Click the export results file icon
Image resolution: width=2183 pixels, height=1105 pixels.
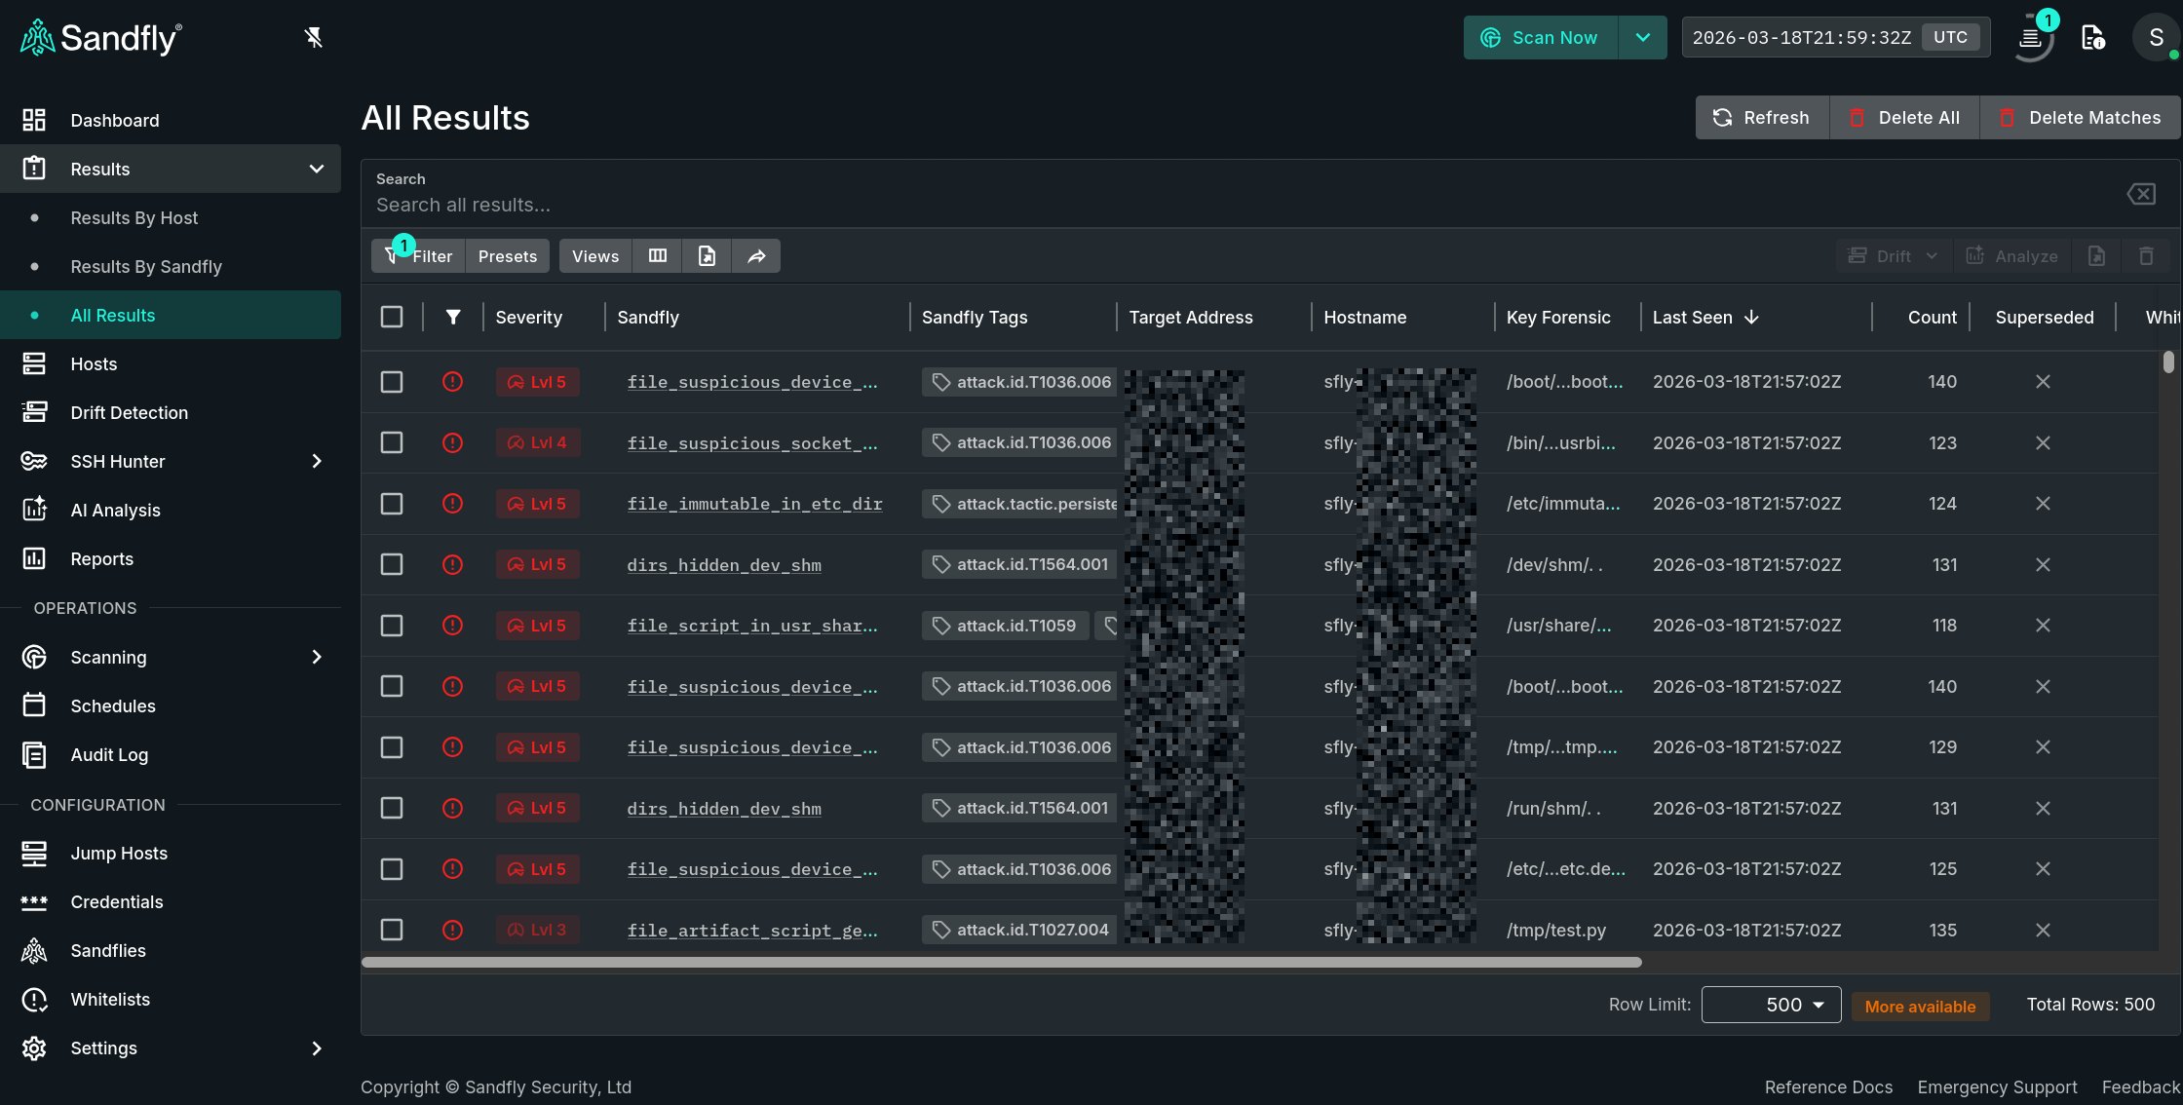(707, 255)
